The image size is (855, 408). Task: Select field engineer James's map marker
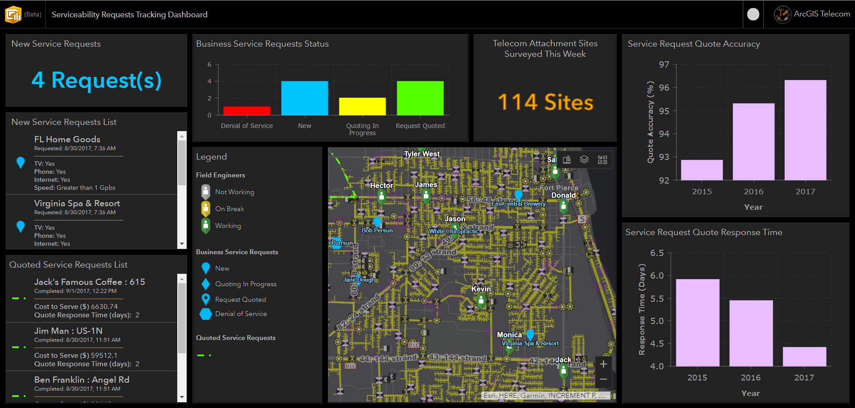pyautogui.click(x=426, y=196)
